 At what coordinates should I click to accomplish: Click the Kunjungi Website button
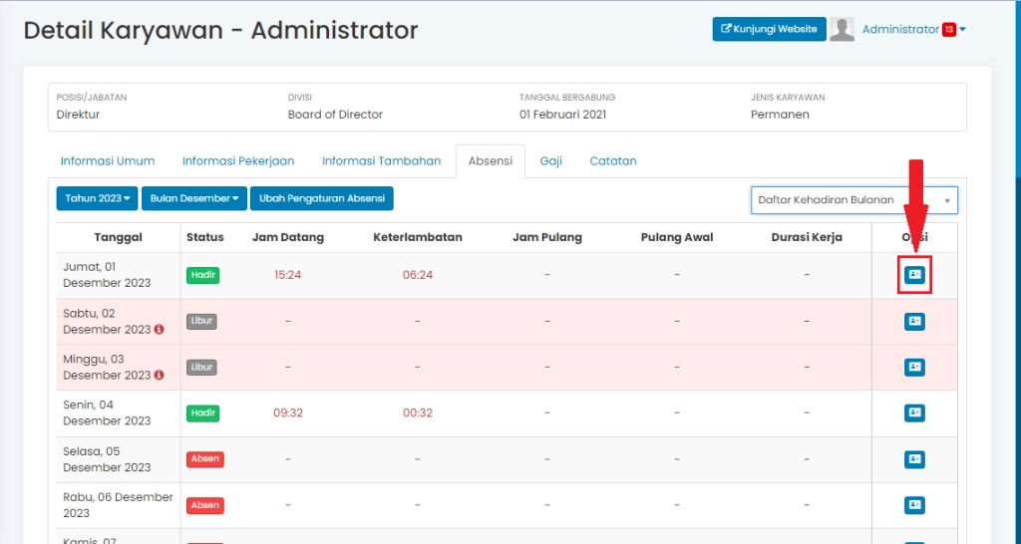pyautogui.click(x=769, y=30)
